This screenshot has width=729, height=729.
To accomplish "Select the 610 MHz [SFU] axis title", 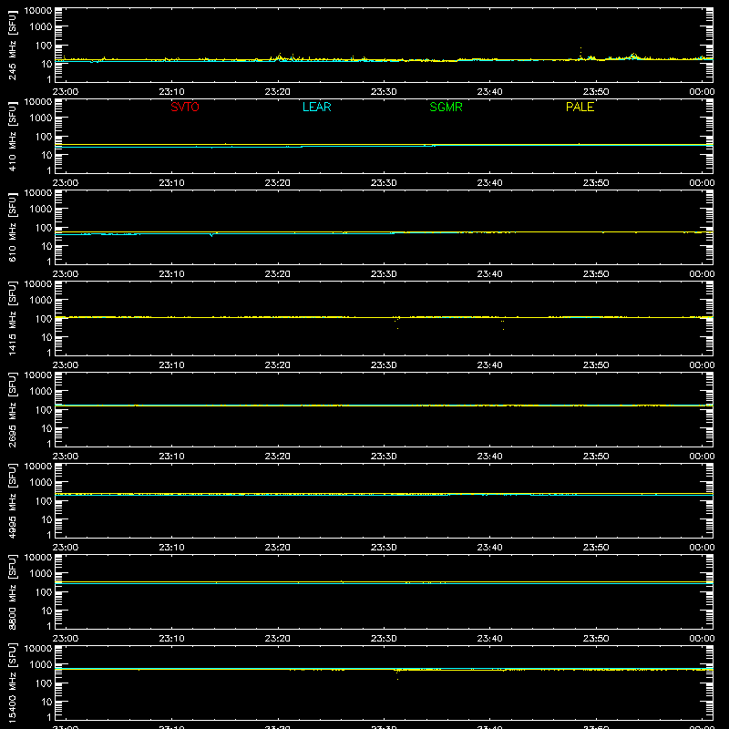I will pos(13,227).
